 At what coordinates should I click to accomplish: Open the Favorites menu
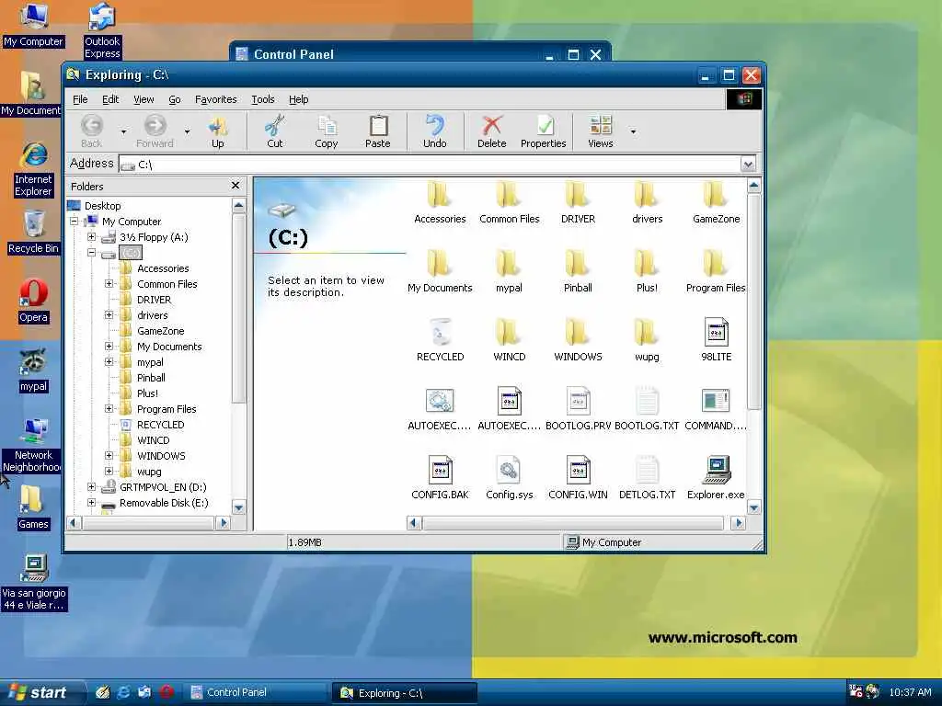click(x=215, y=99)
